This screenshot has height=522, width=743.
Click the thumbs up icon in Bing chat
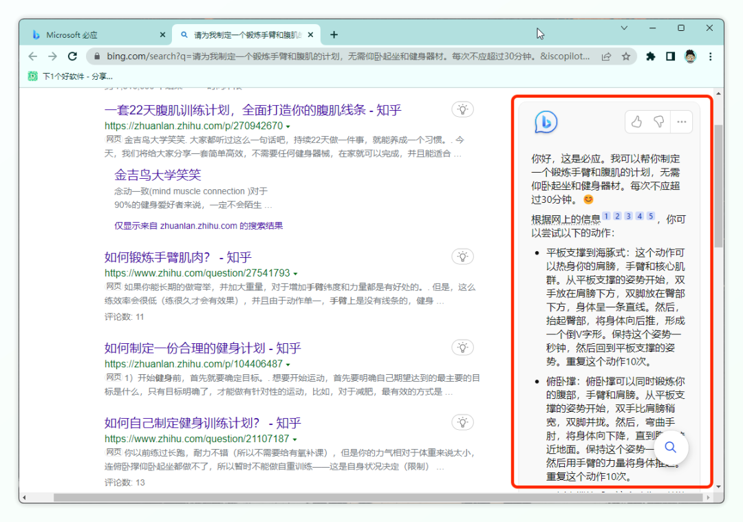636,122
